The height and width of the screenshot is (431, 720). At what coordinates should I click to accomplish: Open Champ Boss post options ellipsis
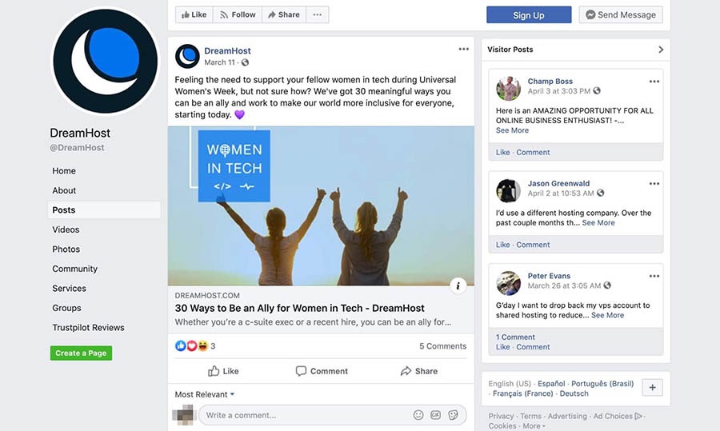(654, 82)
